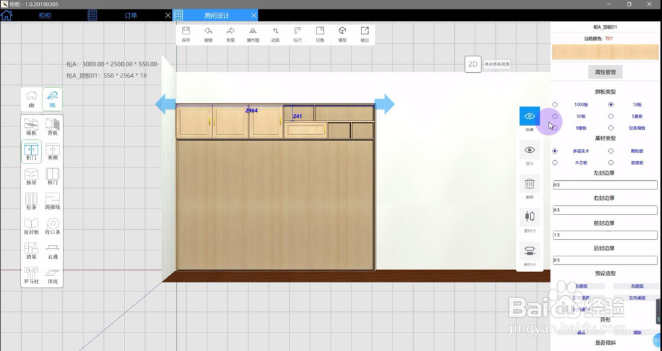Viewport: 662px width, 351px height.
Task: Select the 隔板 shelf board tool
Action: [x=31, y=126]
